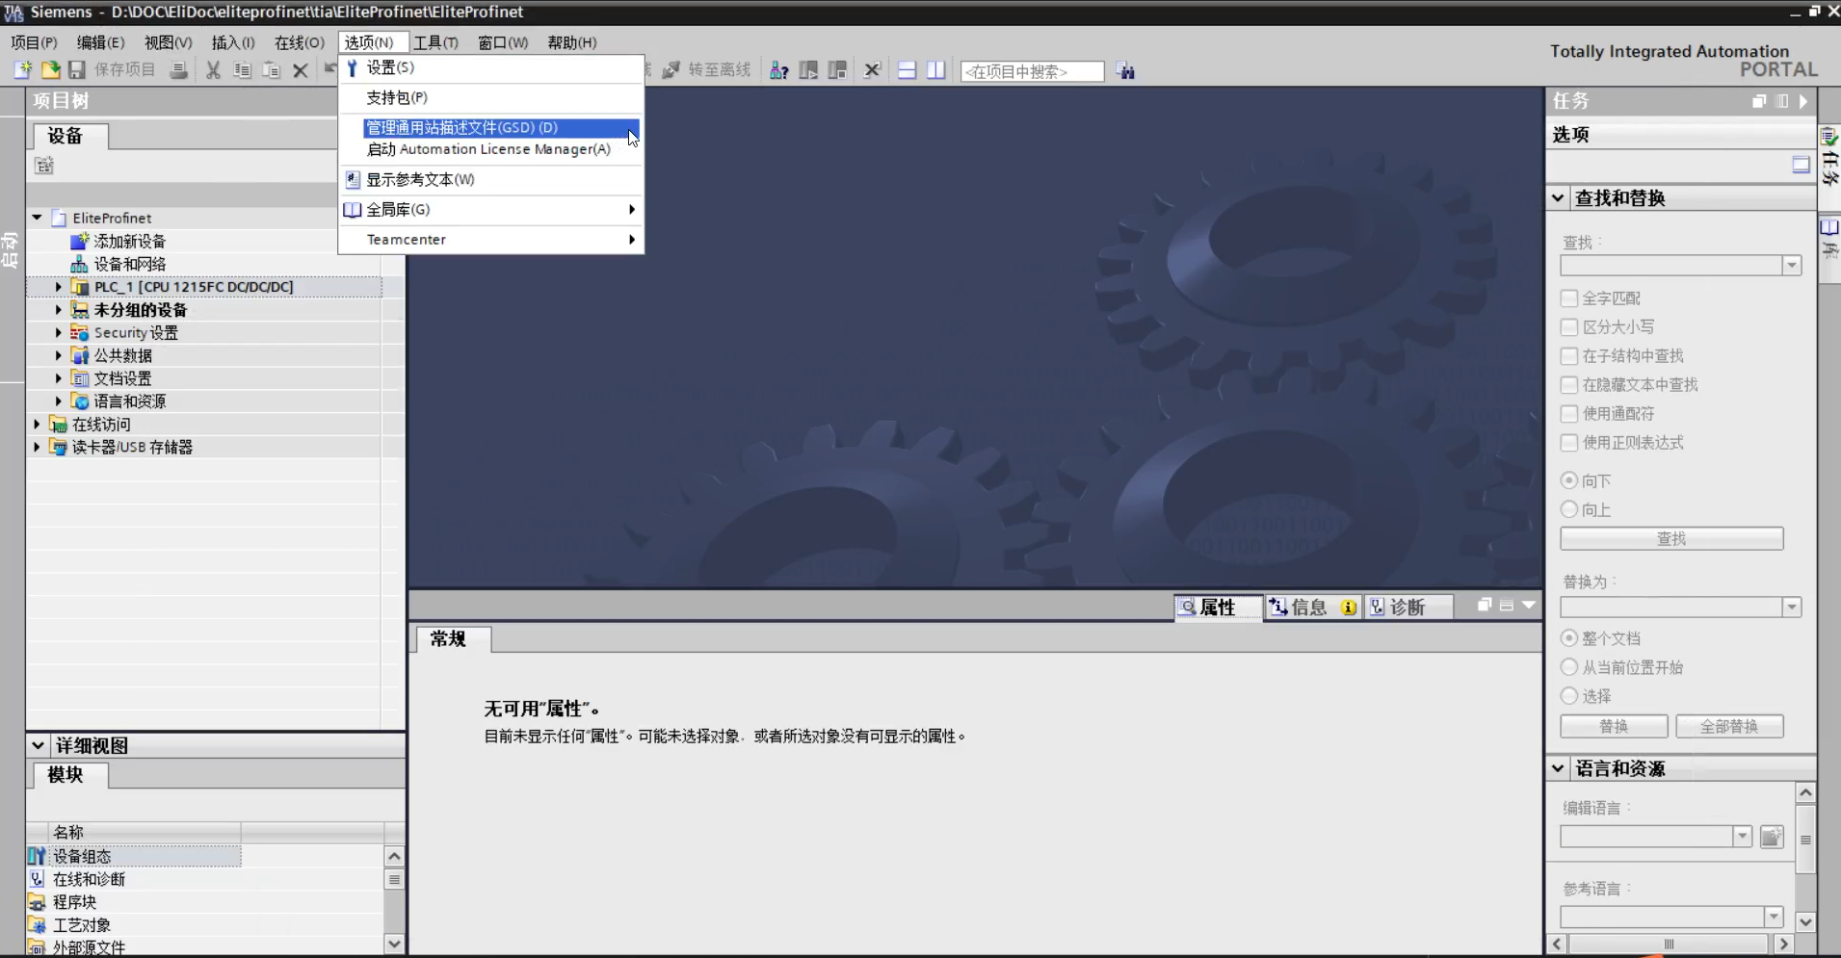This screenshot has width=1841, height=958.
Task: Click the accessible devices icon in toolbar
Action: click(778, 70)
